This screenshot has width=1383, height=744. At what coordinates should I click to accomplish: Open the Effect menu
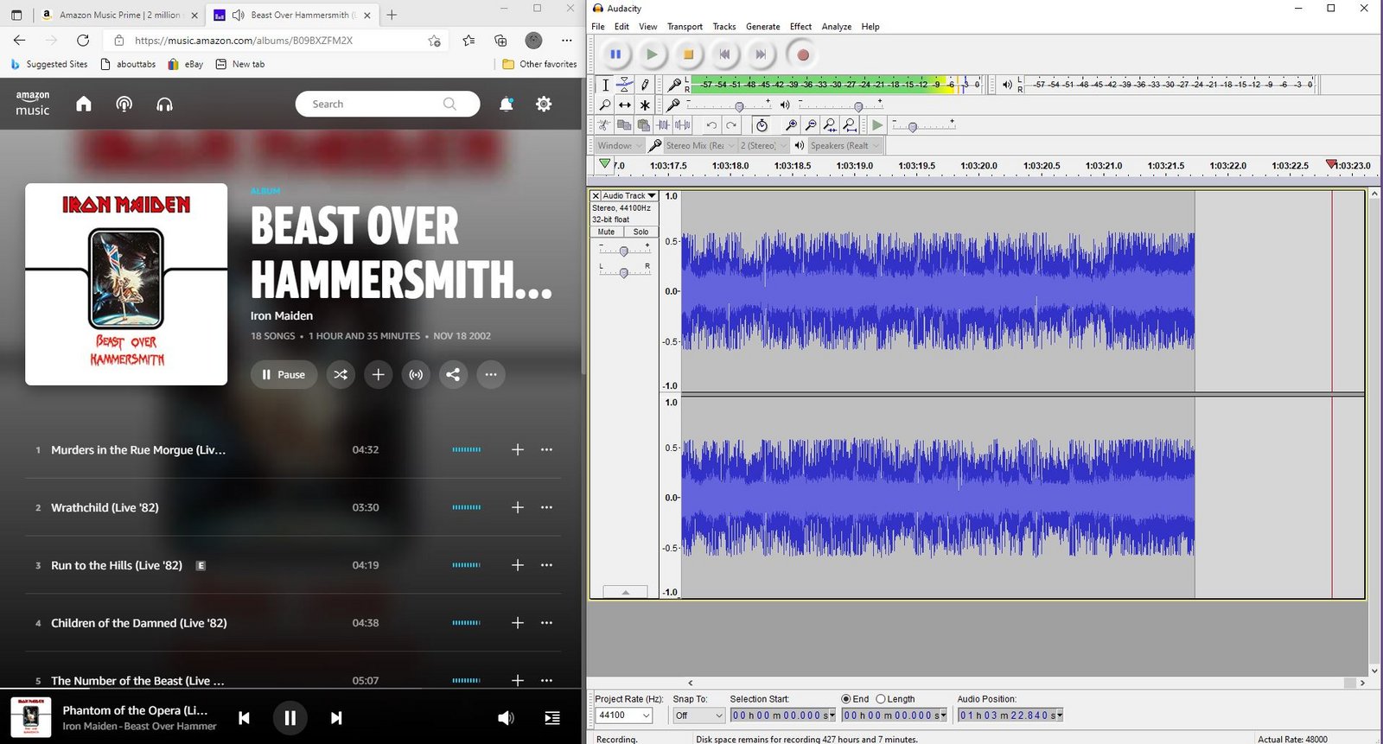point(800,27)
